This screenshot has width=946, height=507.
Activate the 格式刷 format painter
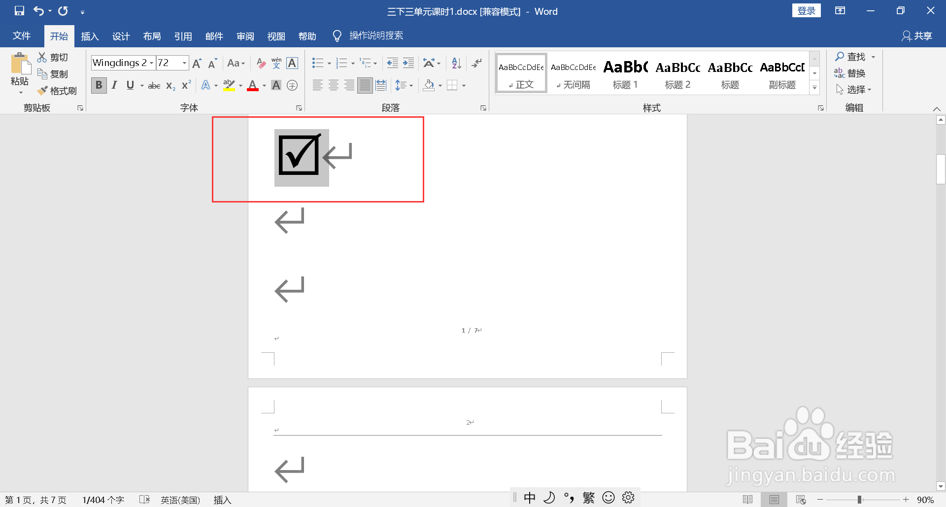(x=57, y=91)
